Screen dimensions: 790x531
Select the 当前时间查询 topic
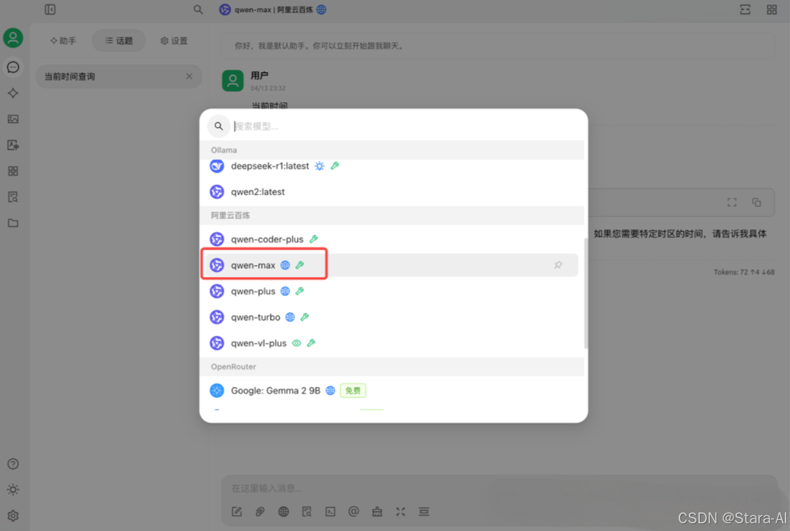[x=119, y=77]
